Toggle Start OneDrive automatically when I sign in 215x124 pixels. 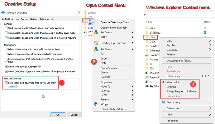(x=6, y=28)
